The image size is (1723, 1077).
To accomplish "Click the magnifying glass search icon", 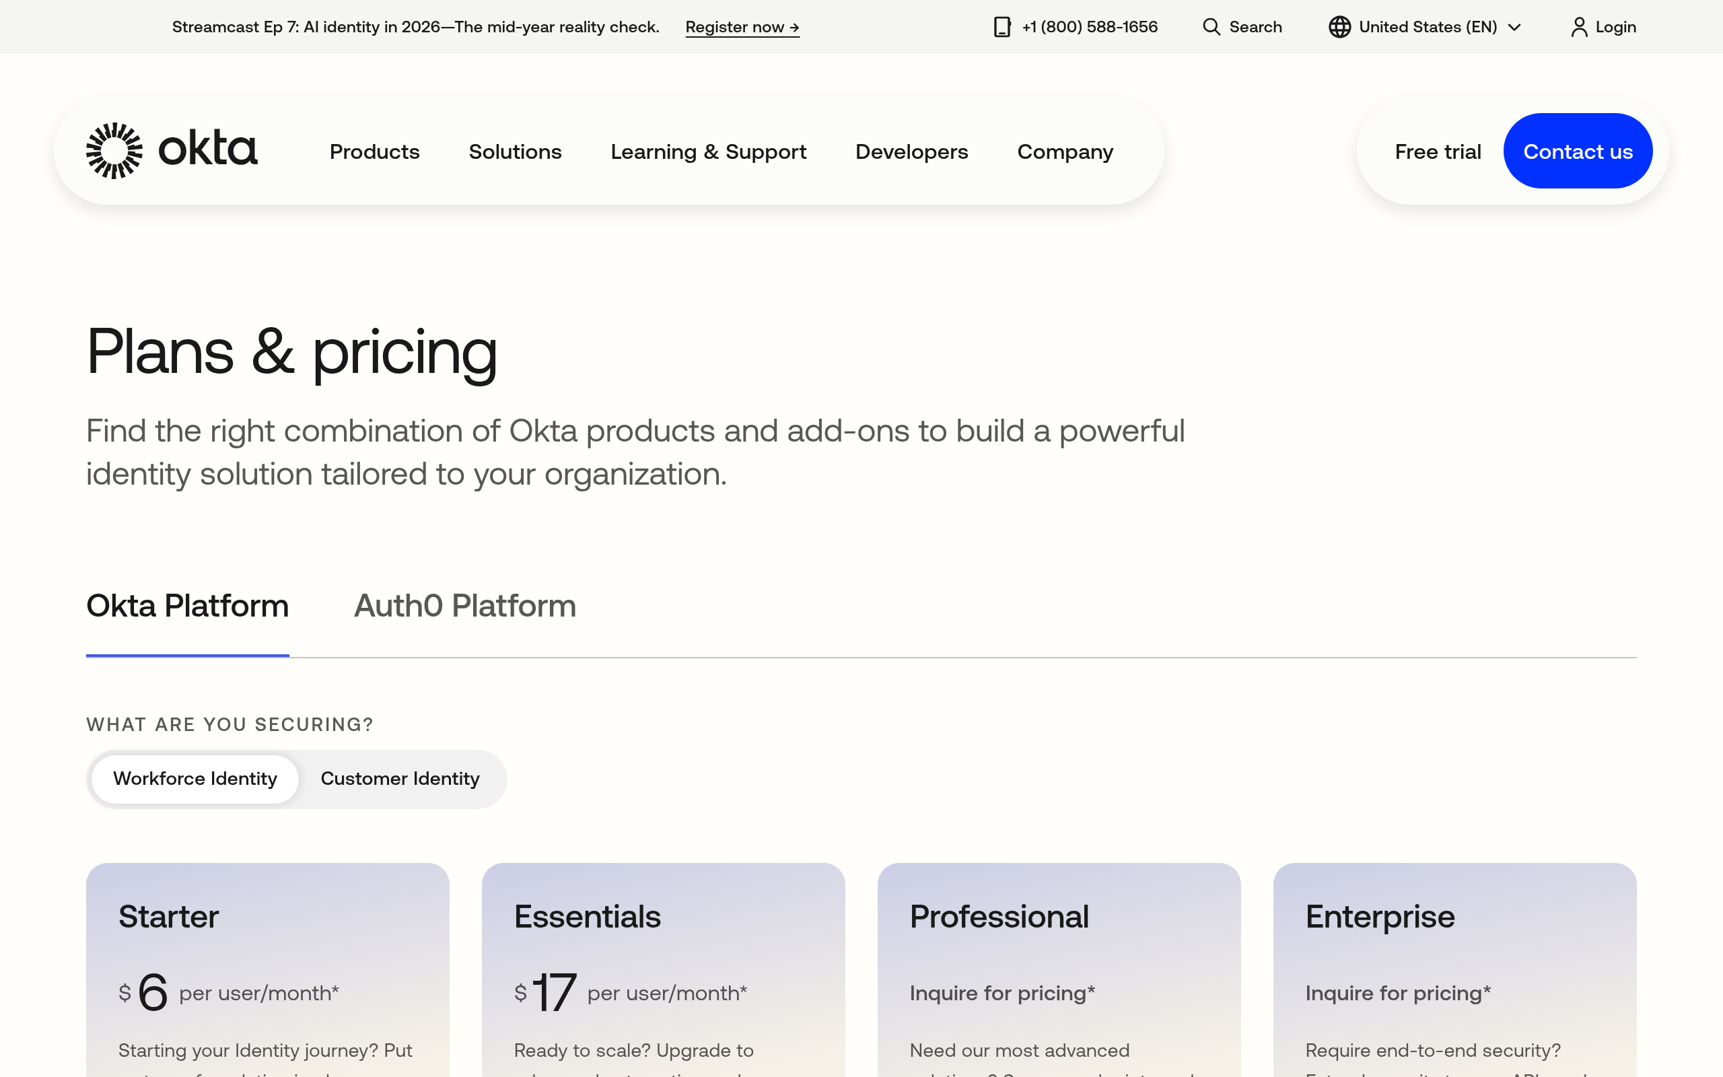I will click(1211, 27).
